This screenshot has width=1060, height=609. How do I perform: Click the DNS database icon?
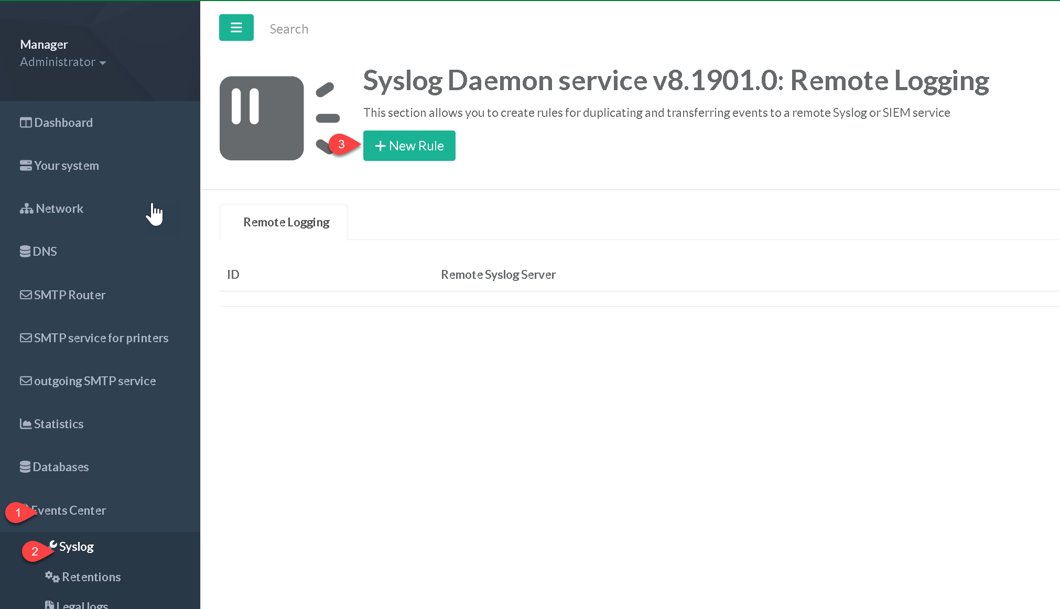click(x=25, y=252)
